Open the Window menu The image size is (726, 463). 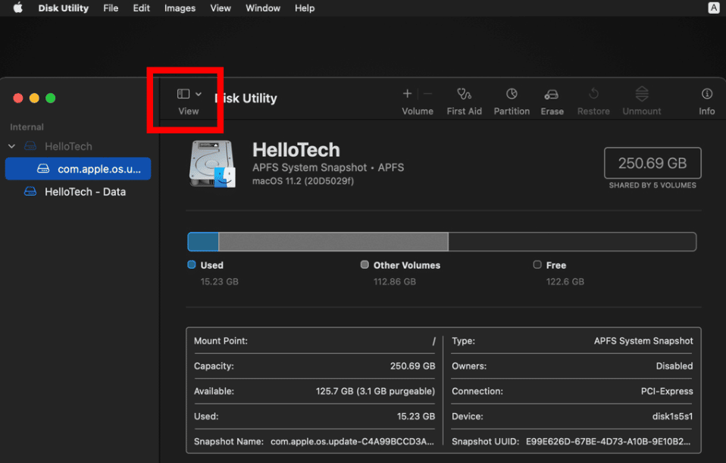tap(262, 8)
